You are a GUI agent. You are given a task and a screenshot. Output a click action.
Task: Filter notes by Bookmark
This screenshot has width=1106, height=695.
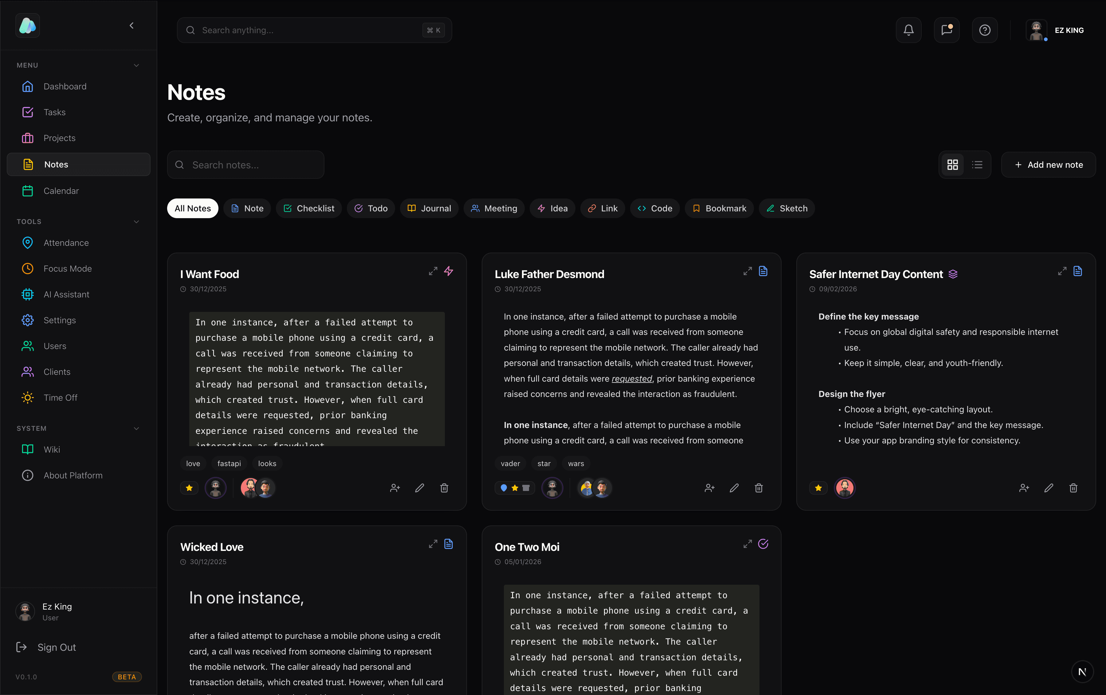click(x=719, y=209)
